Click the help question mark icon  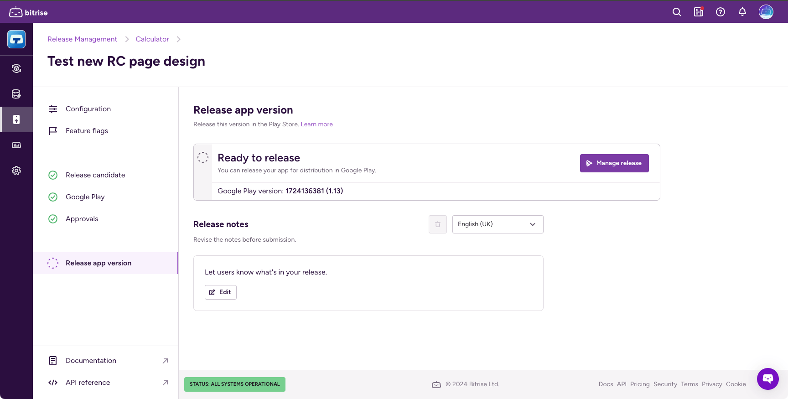click(x=721, y=12)
